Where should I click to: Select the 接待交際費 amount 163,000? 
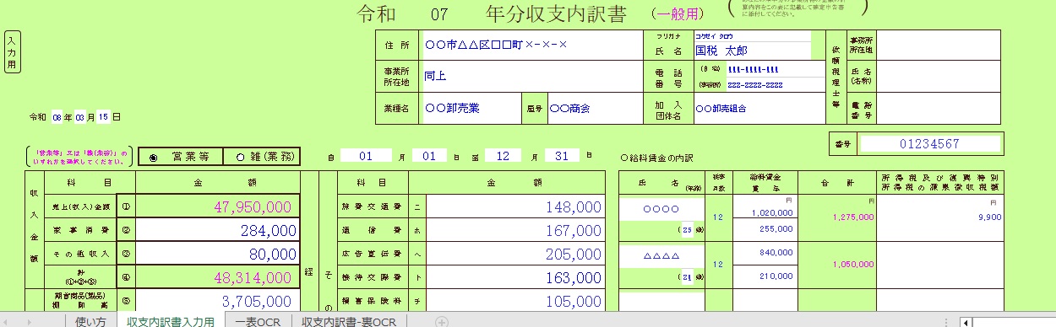point(516,277)
